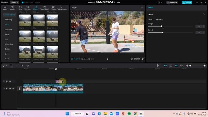Select the Spark effects category
The width and height of the screenshot is (208, 117).
[7, 59]
